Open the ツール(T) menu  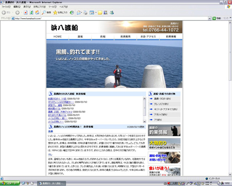tap(52, 7)
